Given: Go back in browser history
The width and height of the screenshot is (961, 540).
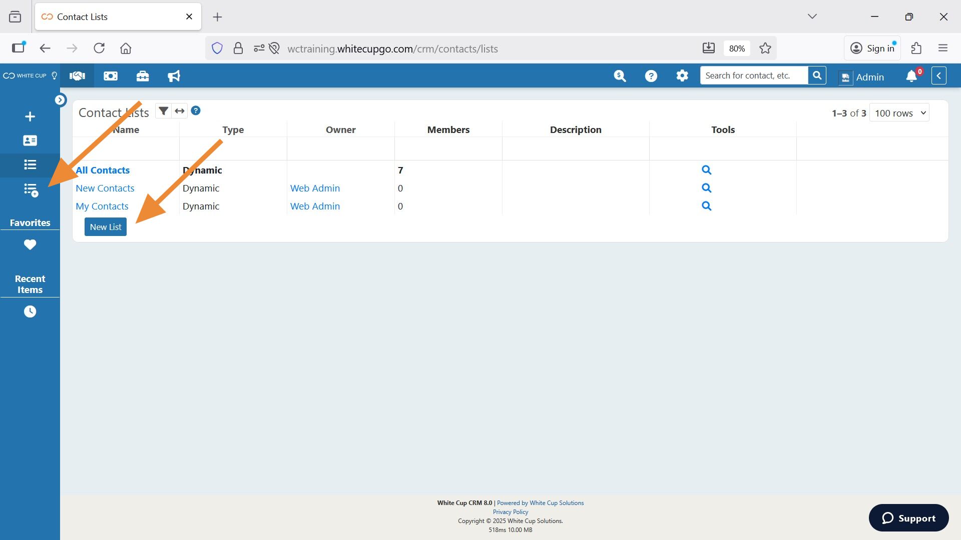Looking at the screenshot, I should (45, 48).
